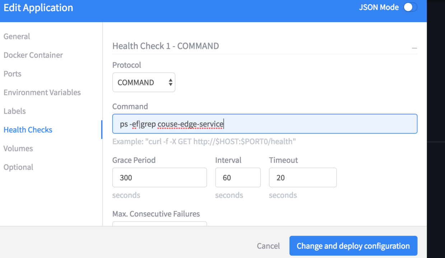Open the General settings tab
The image size is (445, 258).
click(17, 37)
